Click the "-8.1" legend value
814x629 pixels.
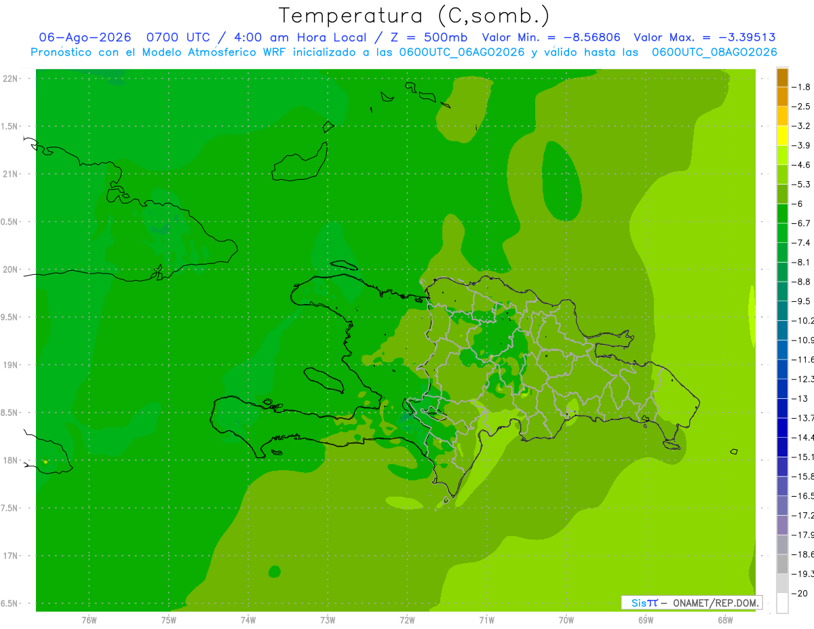click(x=801, y=262)
